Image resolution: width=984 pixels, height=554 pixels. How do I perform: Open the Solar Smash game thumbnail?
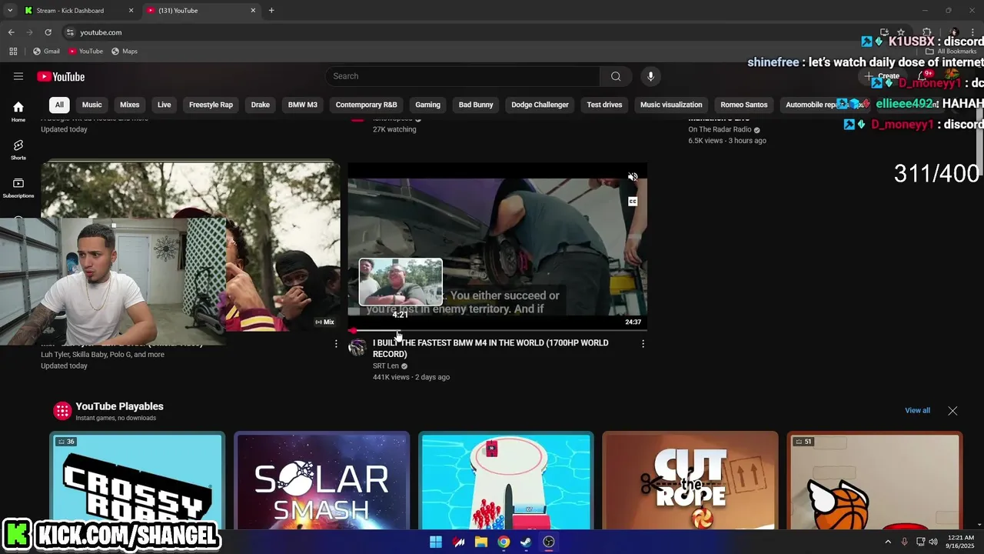pos(321,481)
